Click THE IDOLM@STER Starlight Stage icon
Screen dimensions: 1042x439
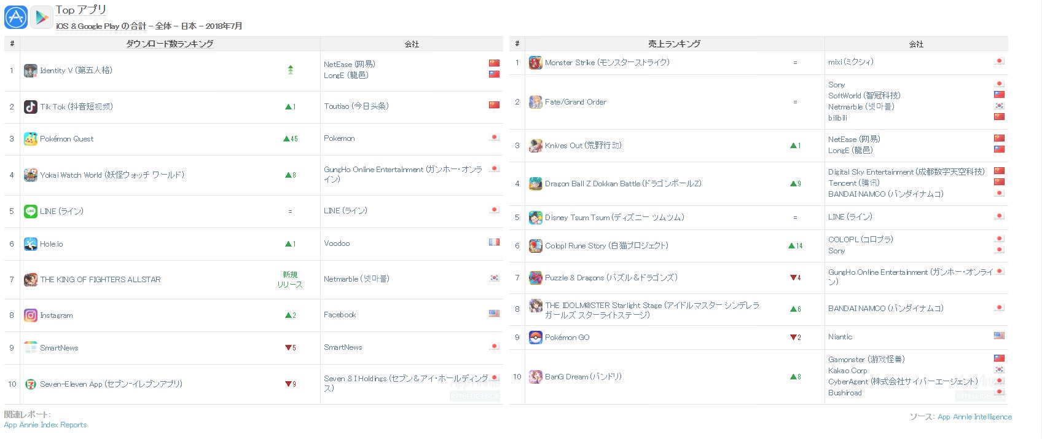point(536,306)
